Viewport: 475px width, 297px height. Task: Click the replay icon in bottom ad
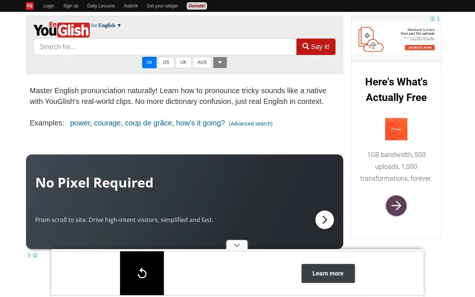point(142,273)
